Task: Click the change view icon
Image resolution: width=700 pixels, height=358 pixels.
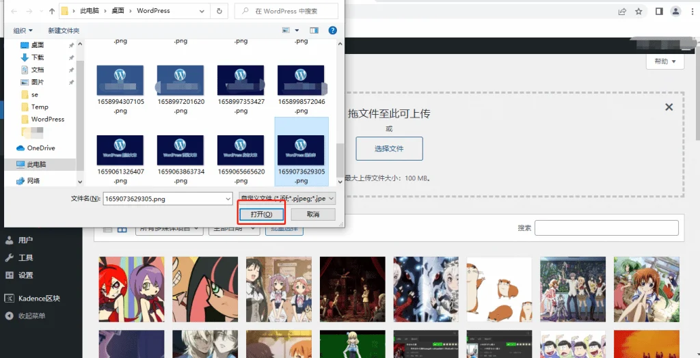Action: (x=286, y=30)
